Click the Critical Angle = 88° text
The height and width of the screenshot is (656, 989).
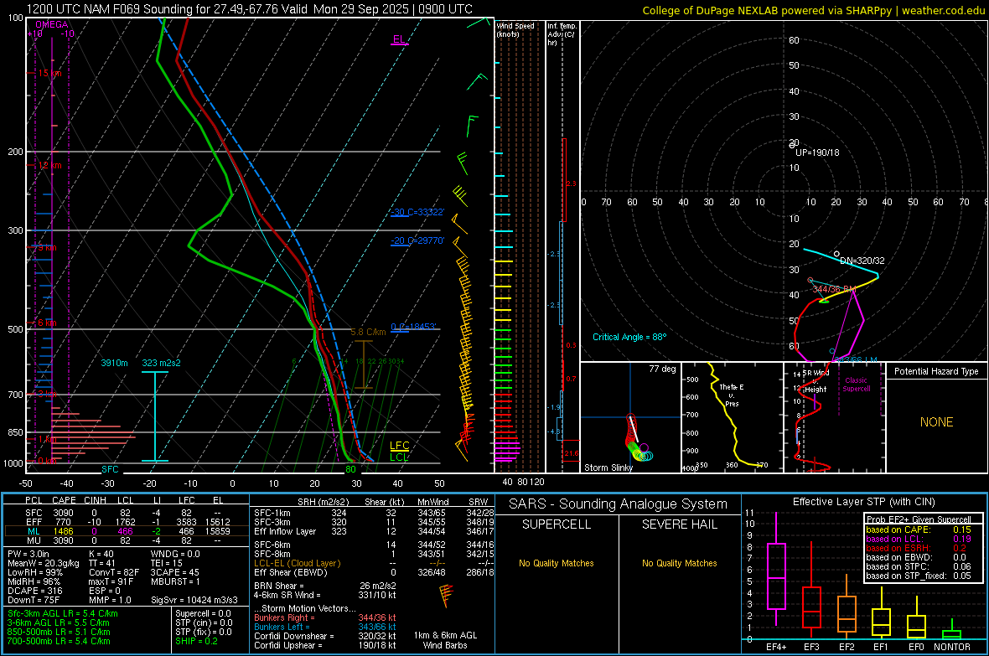(x=629, y=337)
